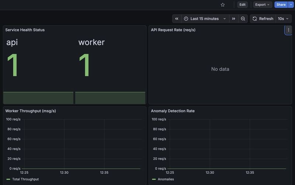Select the api health stat value

coord(13,64)
